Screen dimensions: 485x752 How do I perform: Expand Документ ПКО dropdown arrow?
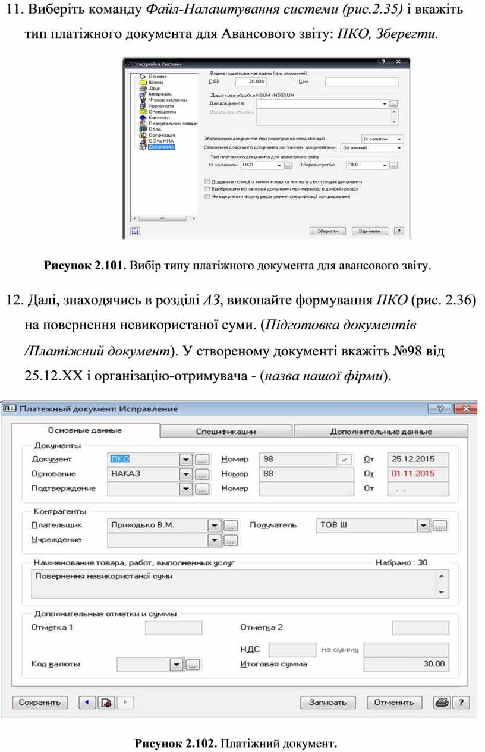[x=187, y=460]
